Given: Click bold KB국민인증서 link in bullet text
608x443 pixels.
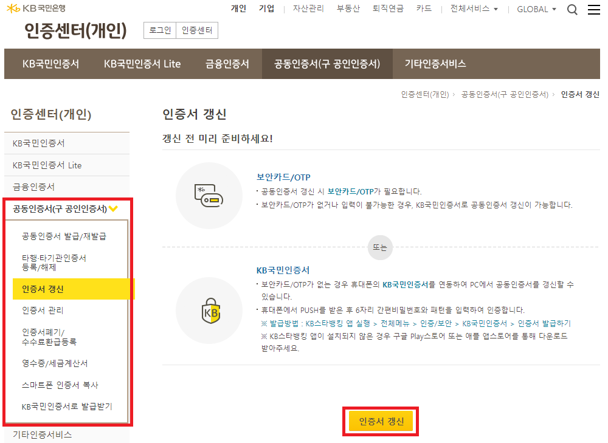Looking at the screenshot, I should pyautogui.click(x=406, y=285).
